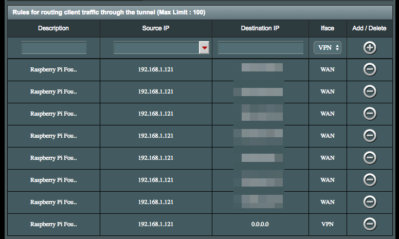The image size is (399, 239).
Task: Click the Source IP text field
Action: click(156, 48)
